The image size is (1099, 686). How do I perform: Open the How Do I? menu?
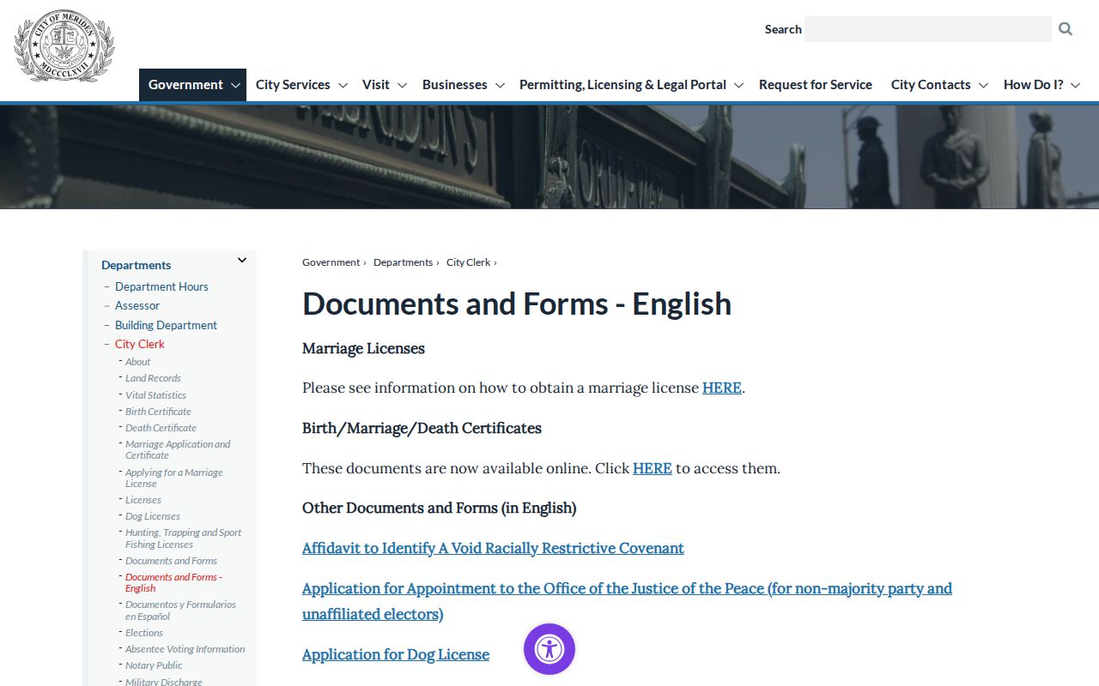(1034, 85)
